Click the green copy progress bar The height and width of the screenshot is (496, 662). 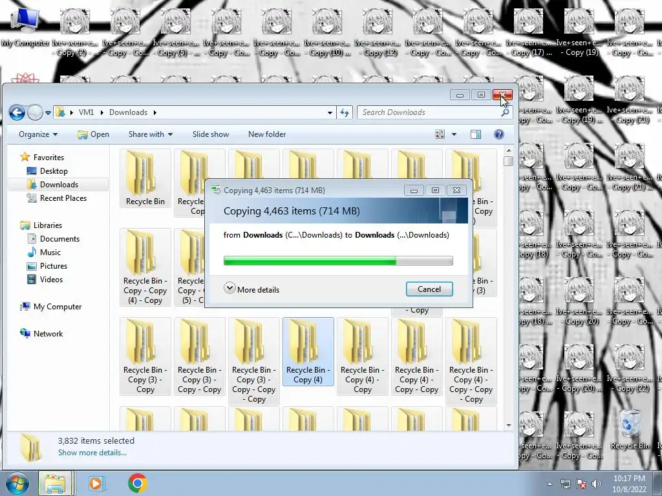coord(338,261)
